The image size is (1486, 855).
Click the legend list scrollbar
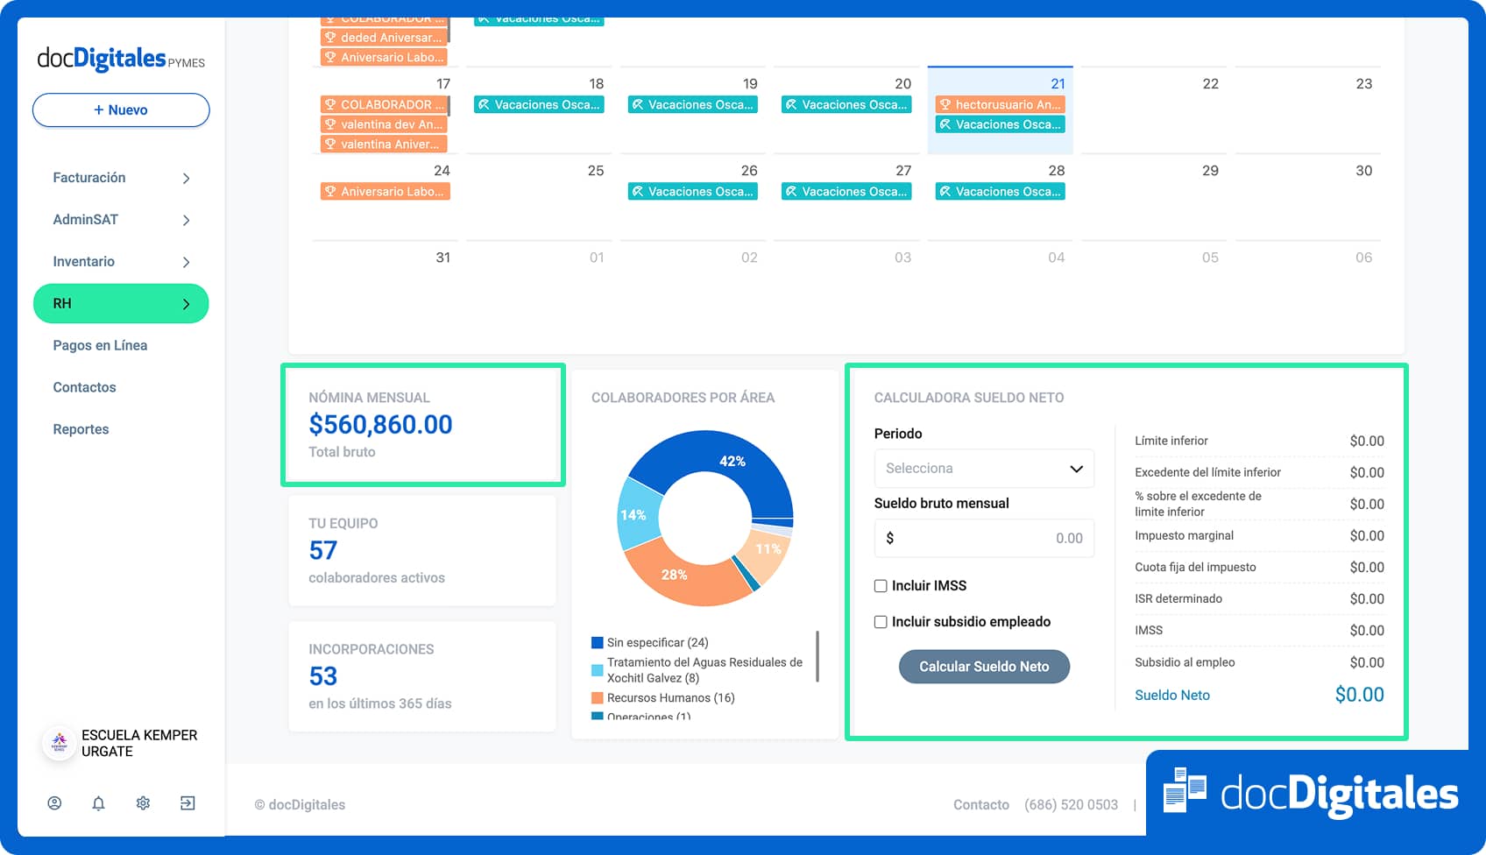coord(817,655)
